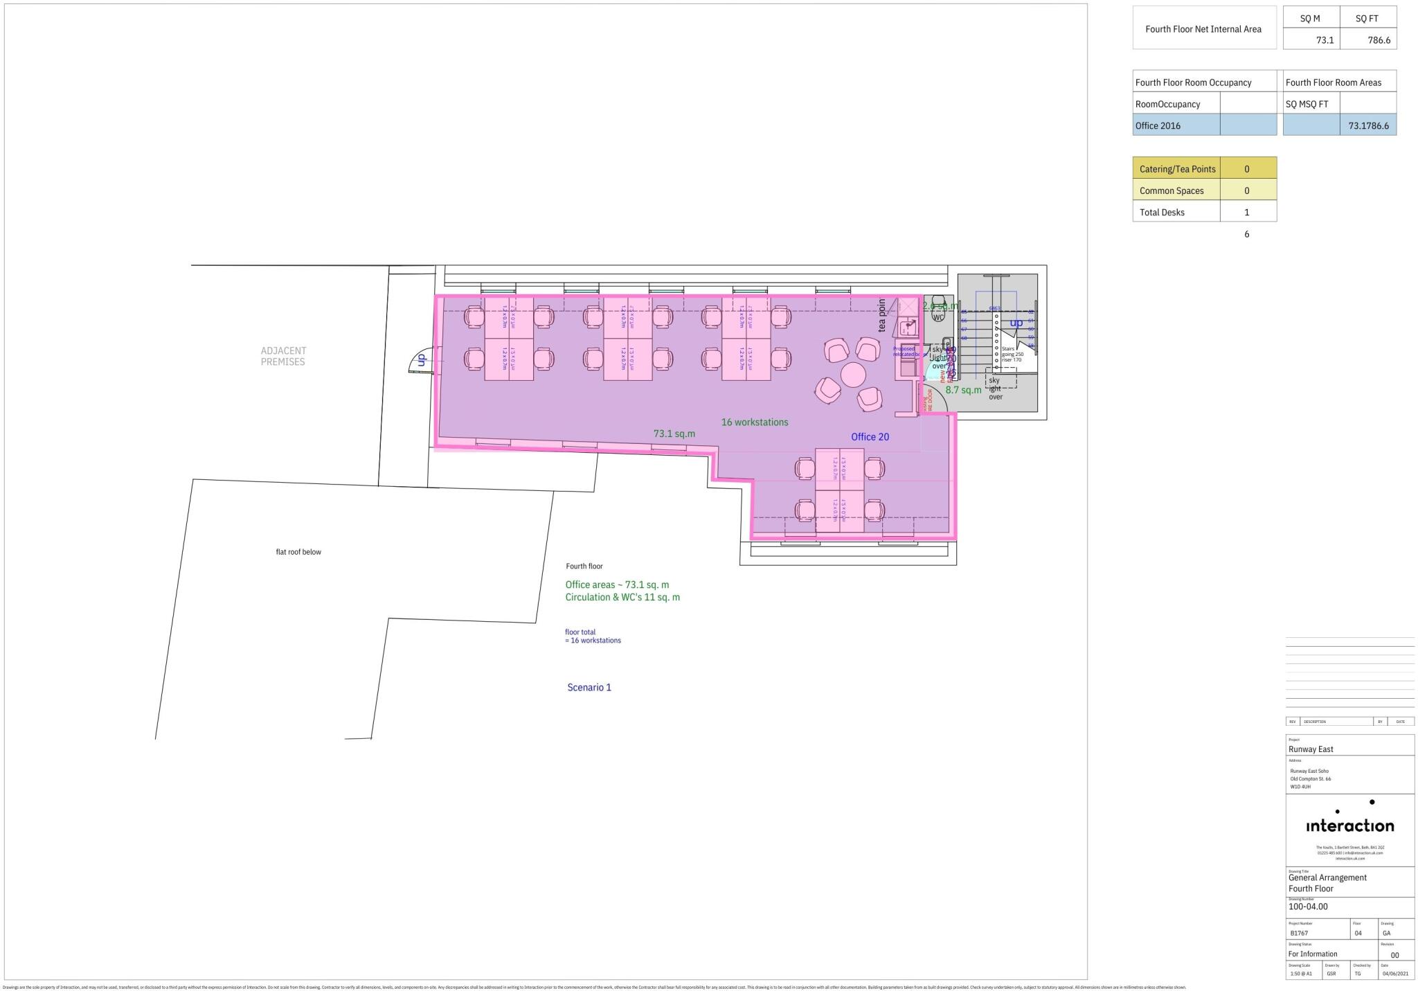Screen dimensions: 1418x991
Task: Click the 'Fourth Floor Room Occupancy' header
Action: point(1205,82)
